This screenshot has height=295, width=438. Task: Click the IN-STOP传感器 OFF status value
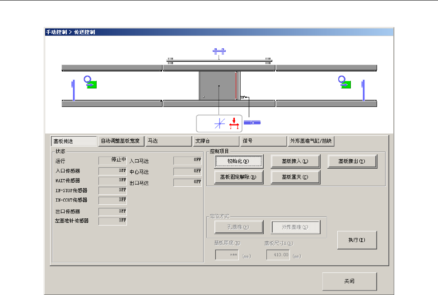click(112, 191)
